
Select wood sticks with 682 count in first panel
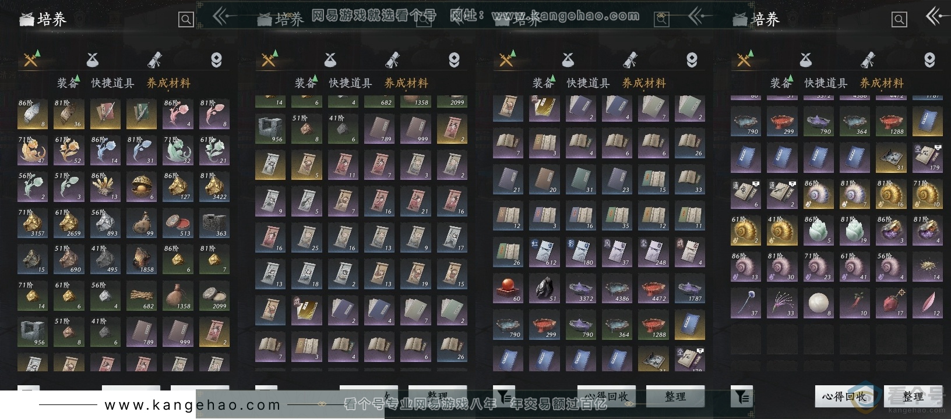pyautogui.click(x=141, y=295)
